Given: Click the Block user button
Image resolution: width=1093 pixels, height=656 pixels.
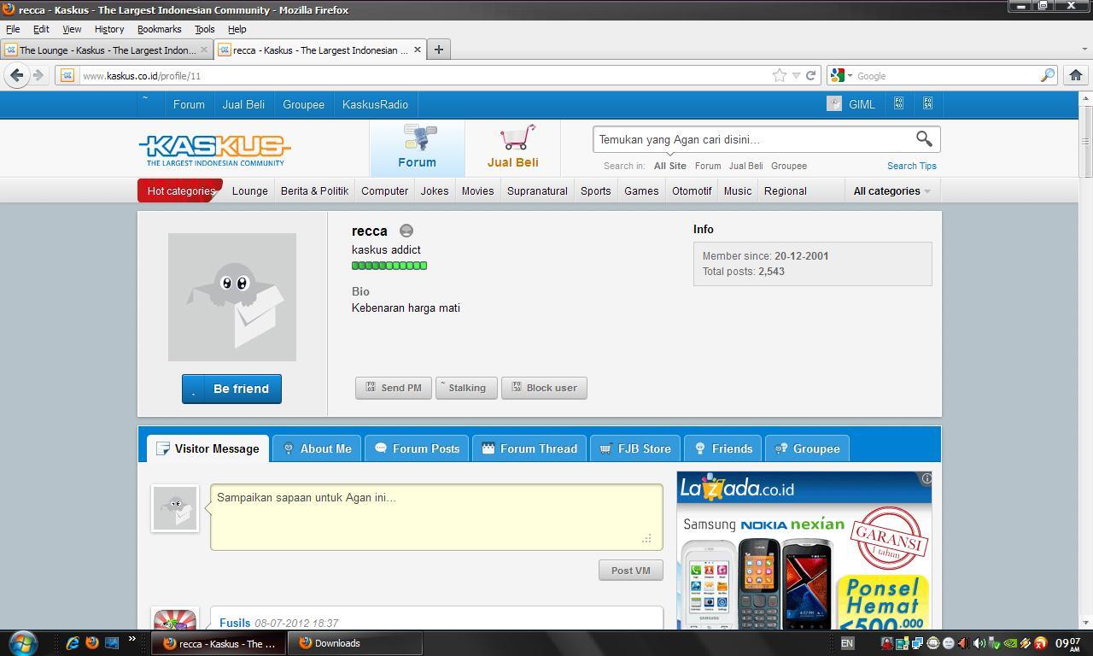Looking at the screenshot, I should click(544, 388).
